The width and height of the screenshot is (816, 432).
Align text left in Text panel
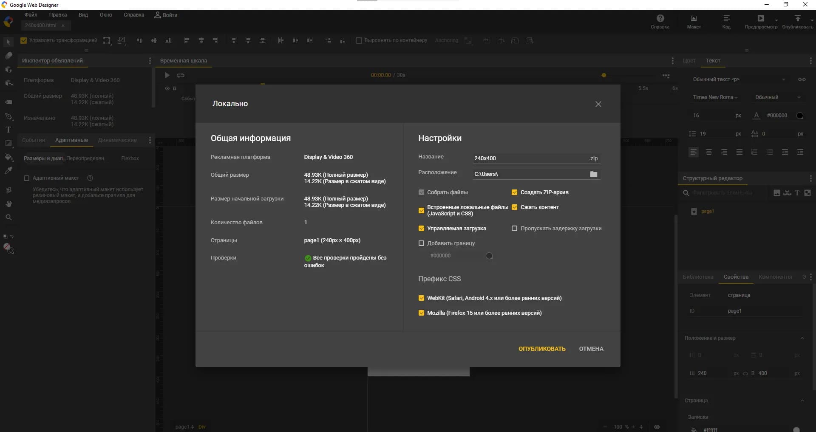click(693, 152)
